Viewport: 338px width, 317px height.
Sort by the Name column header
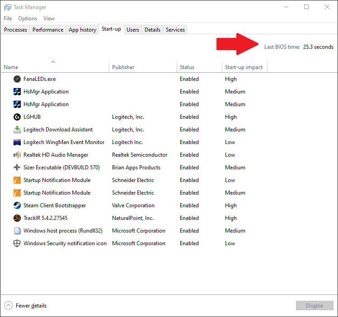point(55,66)
